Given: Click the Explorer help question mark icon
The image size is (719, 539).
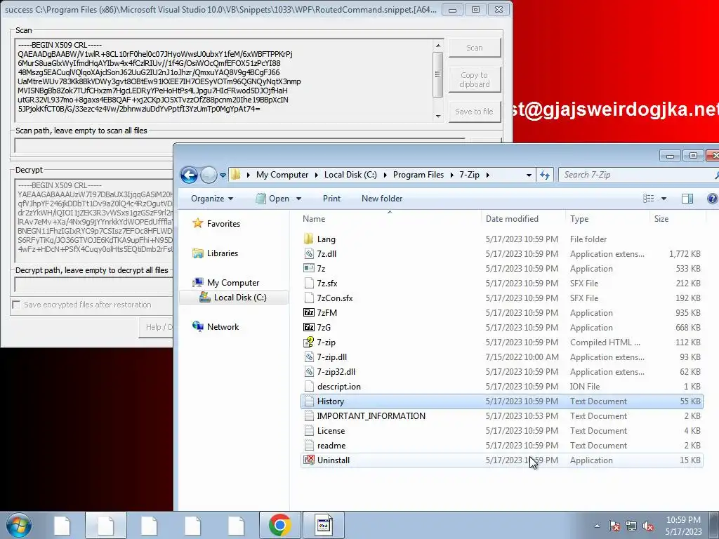Looking at the screenshot, I should pyautogui.click(x=712, y=199).
